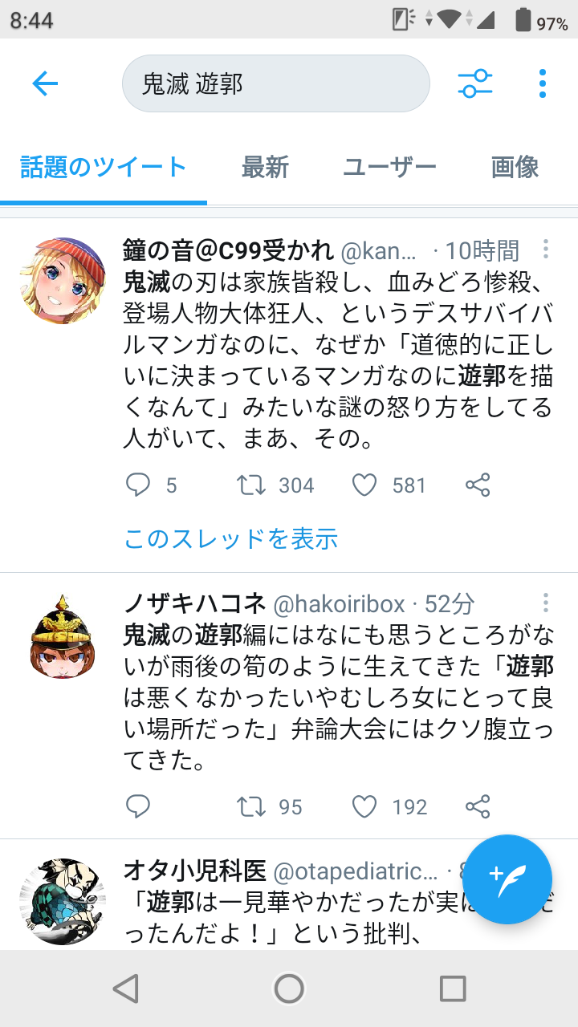Expand options menu on 鐘の音's tweet
This screenshot has height=1027, width=578.
click(546, 249)
